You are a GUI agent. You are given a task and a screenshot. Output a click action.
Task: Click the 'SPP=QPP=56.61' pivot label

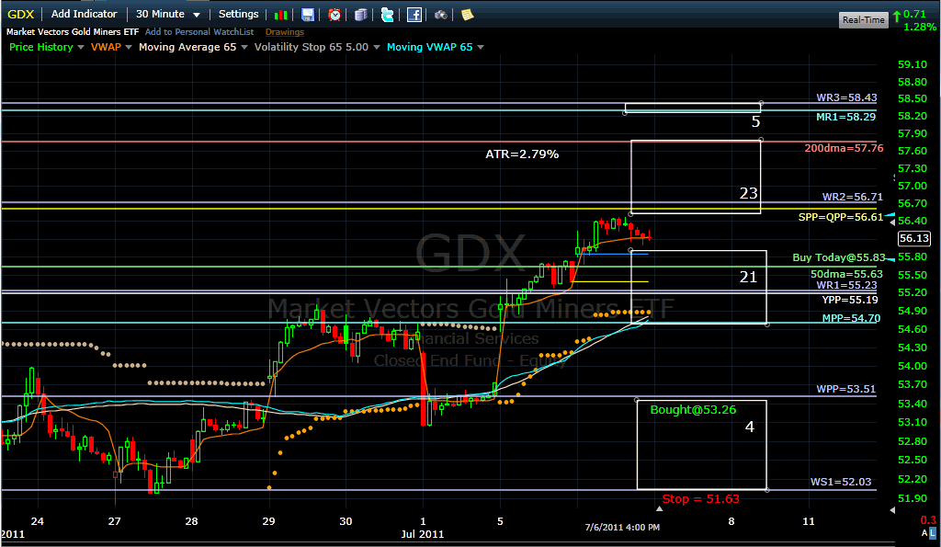[x=840, y=217]
